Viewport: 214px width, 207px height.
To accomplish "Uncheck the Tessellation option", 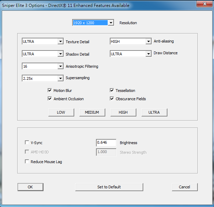I will click(x=112, y=90).
